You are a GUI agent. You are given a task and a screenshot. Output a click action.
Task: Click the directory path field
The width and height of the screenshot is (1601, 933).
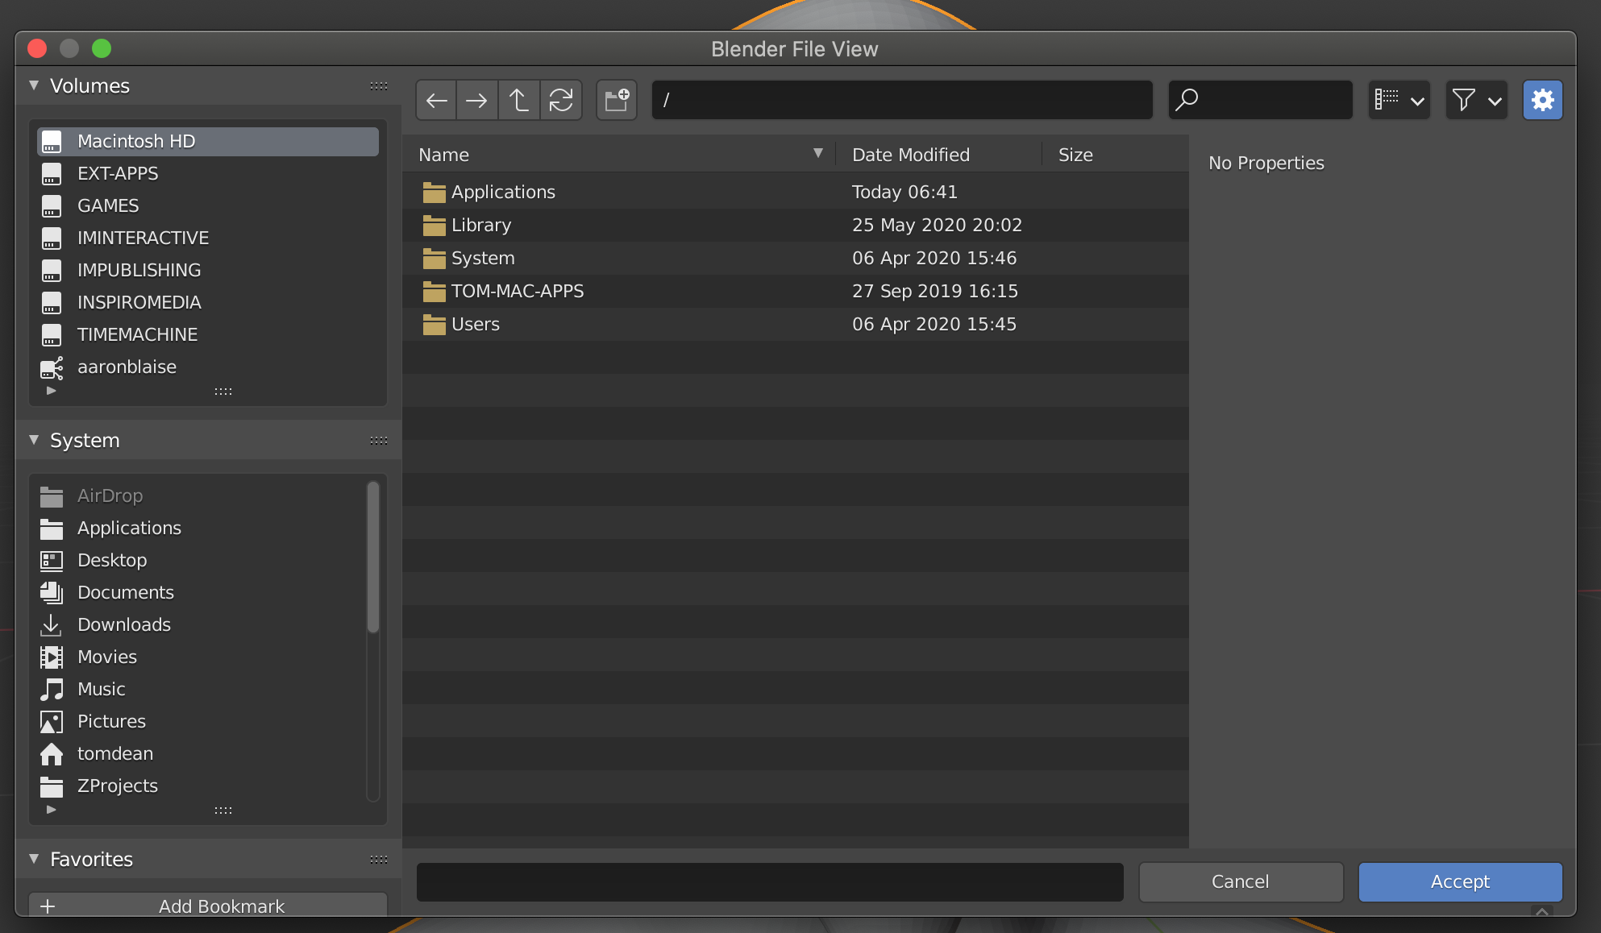[x=902, y=100]
